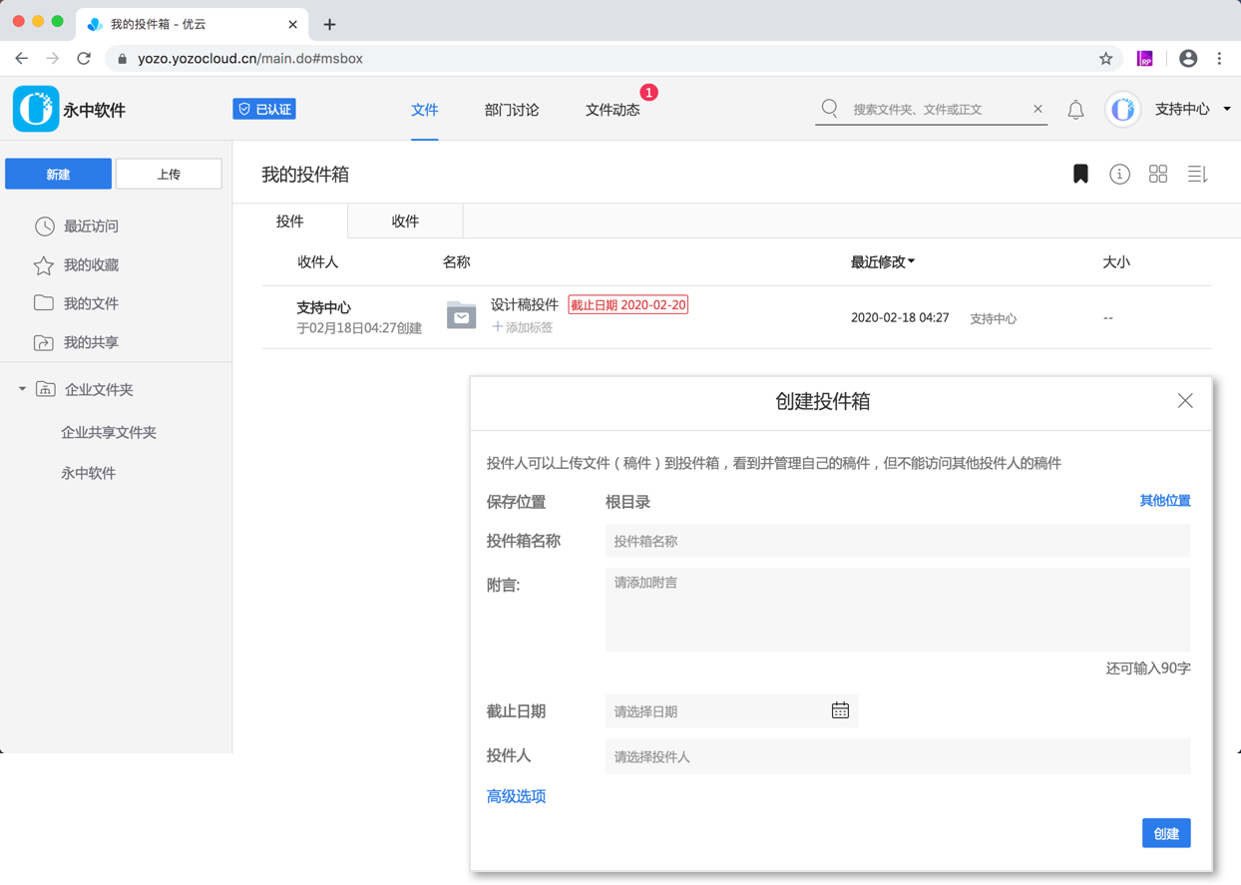Click the 名称 column header

click(456, 261)
